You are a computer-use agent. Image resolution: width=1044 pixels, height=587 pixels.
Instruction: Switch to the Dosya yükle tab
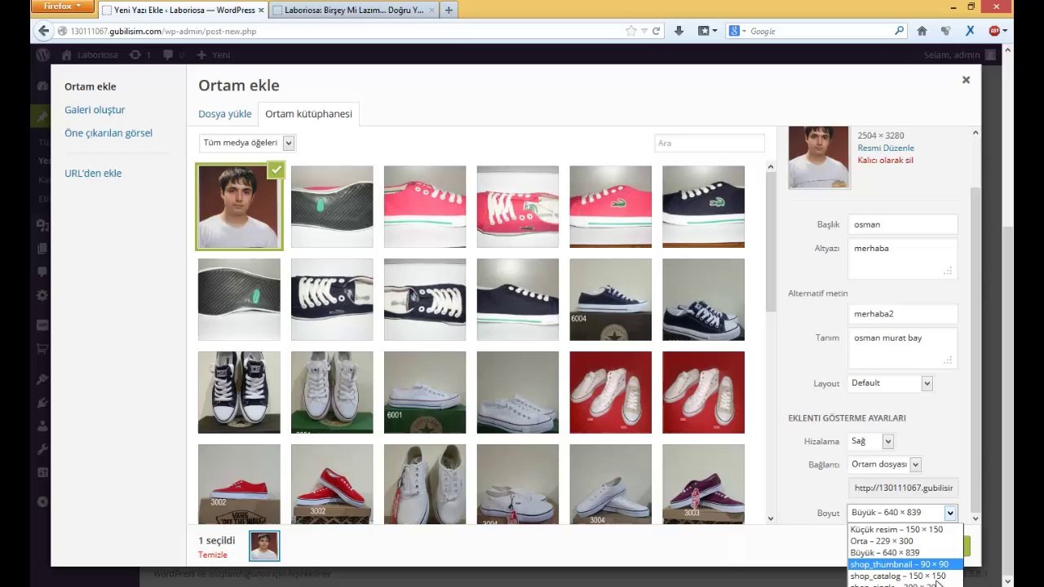224,114
